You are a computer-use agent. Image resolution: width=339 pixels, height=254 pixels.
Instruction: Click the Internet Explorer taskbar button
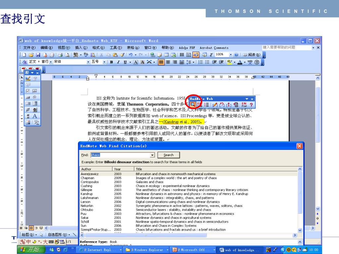pos(100,250)
